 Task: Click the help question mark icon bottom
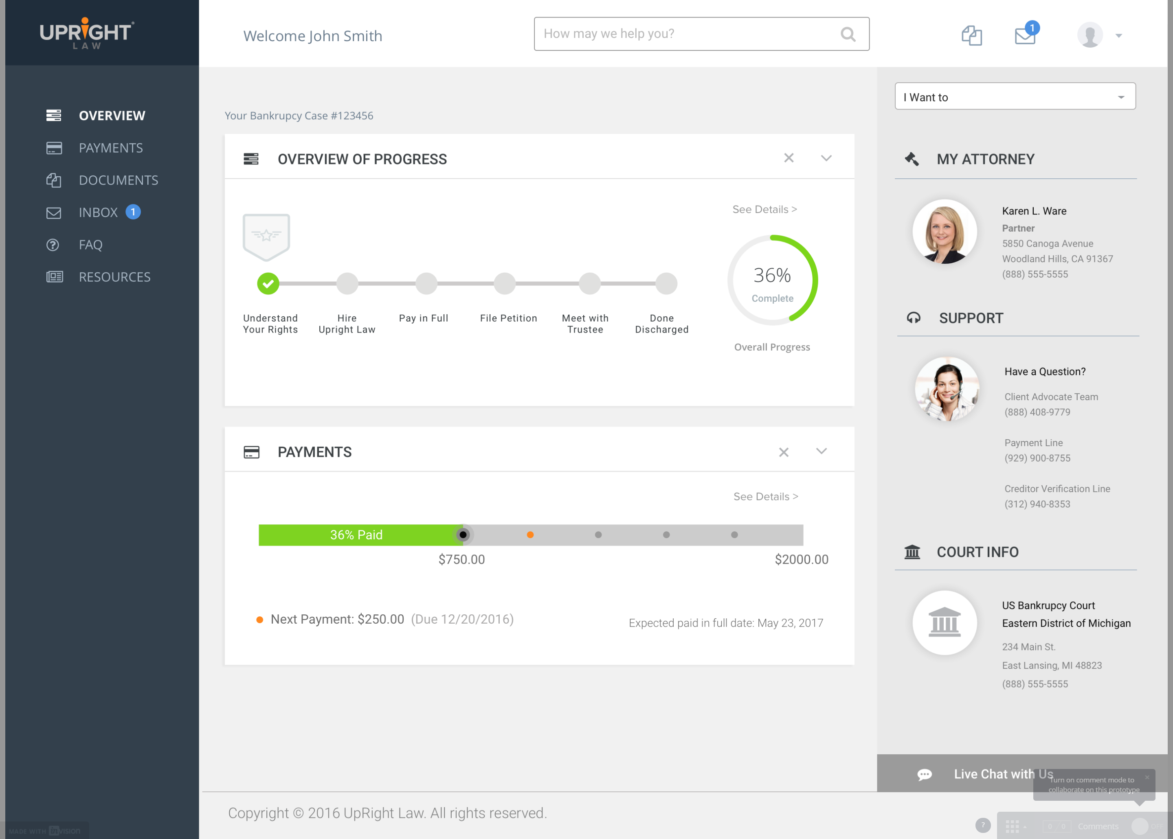click(982, 825)
